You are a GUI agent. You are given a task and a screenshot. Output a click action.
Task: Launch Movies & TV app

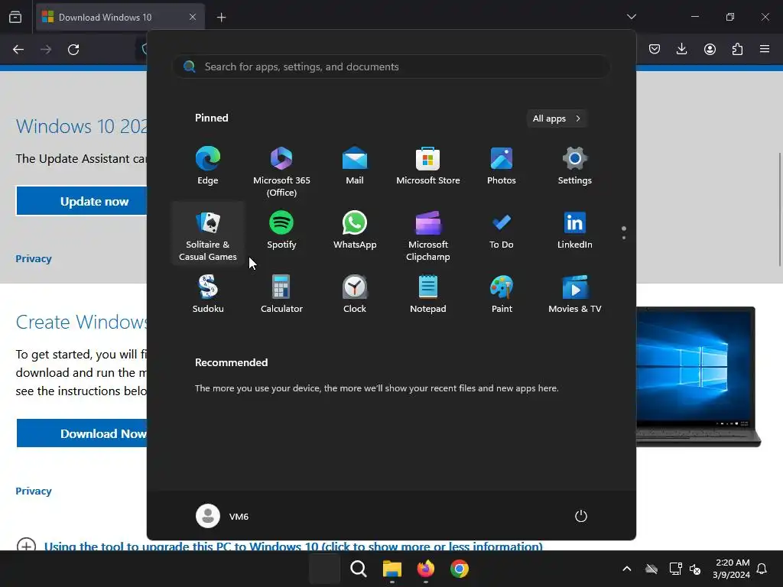[x=575, y=294]
